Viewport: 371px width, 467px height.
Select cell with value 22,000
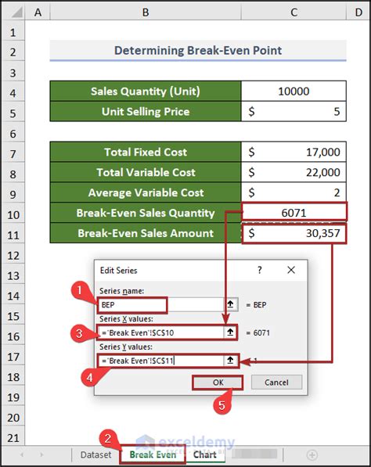point(294,172)
